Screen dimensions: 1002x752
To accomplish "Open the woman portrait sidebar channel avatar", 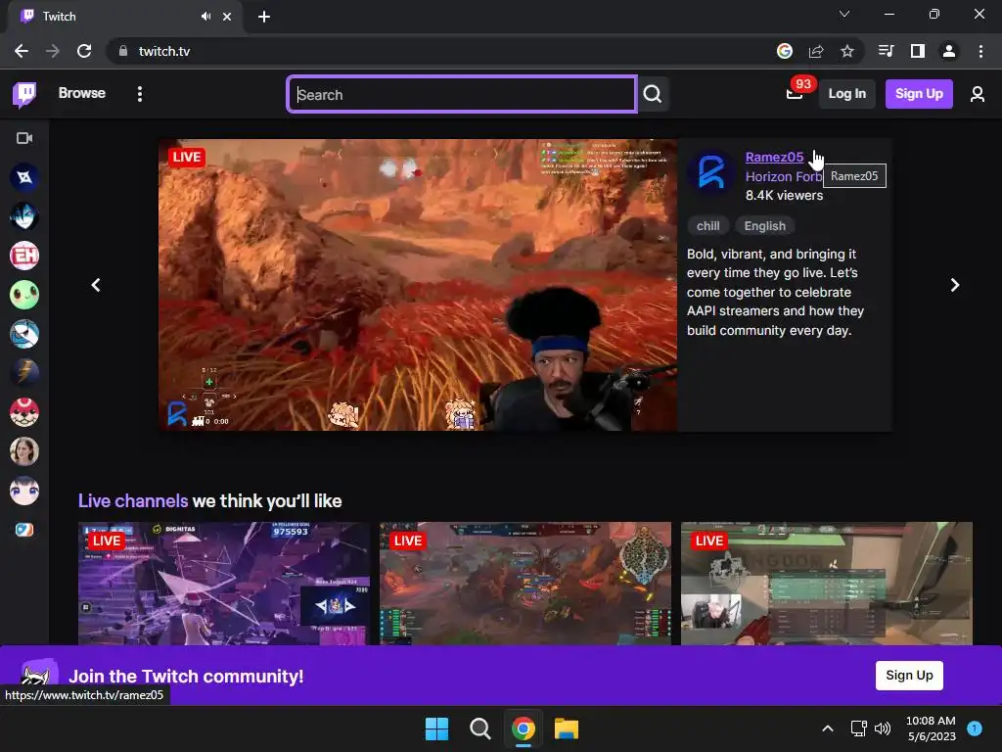I will tap(24, 451).
